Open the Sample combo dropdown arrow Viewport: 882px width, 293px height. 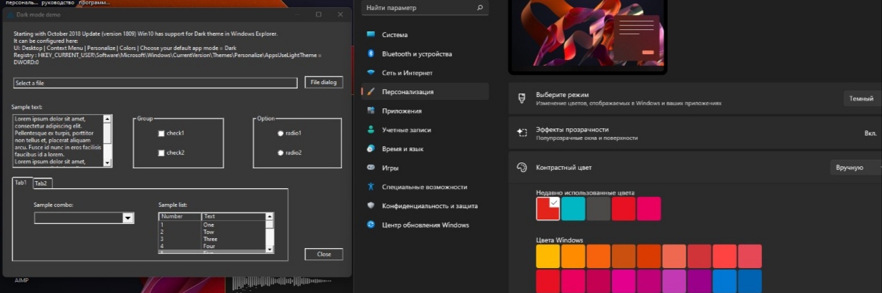click(x=128, y=218)
